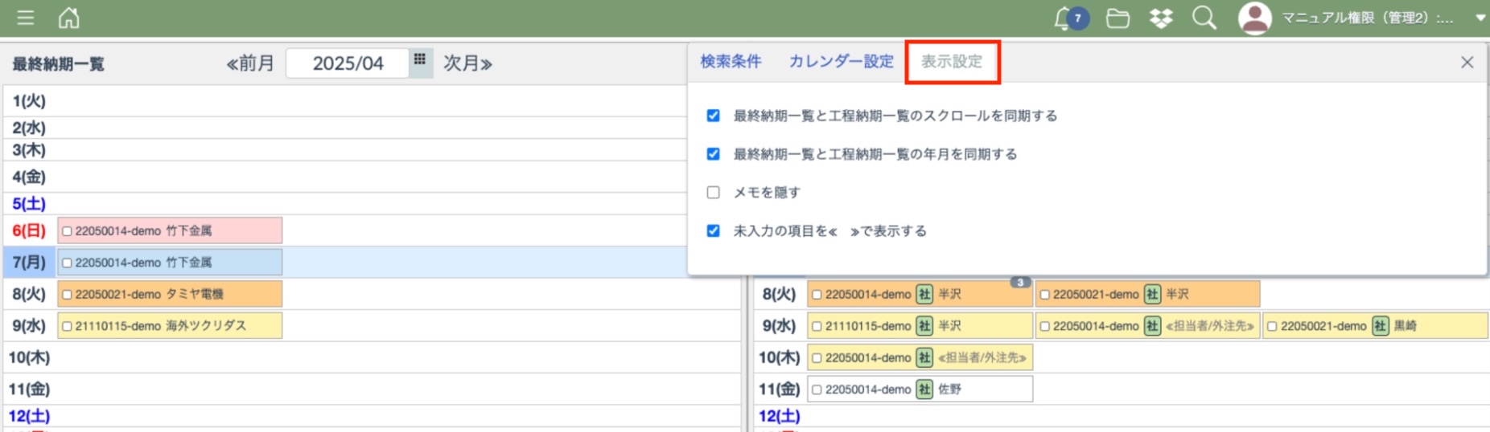Open the hamburger menu
Image resolution: width=1490 pixels, height=432 pixels.
pyautogui.click(x=26, y=18)
